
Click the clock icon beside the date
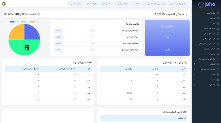(x=38, y=14)
